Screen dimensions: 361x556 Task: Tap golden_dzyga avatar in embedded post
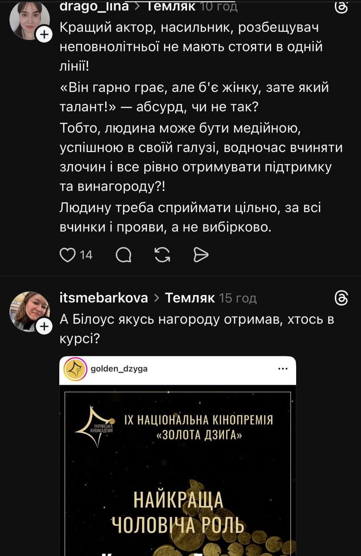point(75,369)
